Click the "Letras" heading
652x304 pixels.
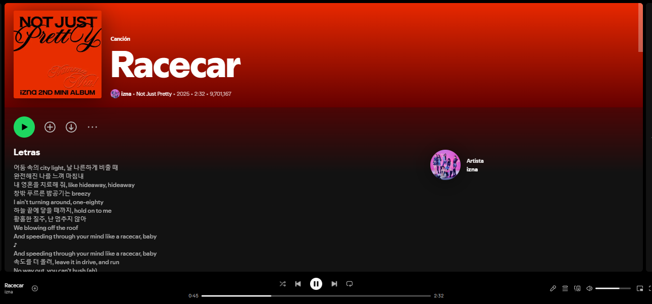point(27,152)
